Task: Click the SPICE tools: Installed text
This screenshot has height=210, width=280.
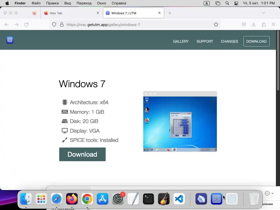Action: pos(94,140)
